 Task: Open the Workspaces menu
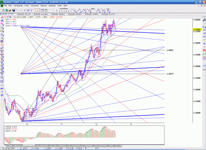[18, 6]
